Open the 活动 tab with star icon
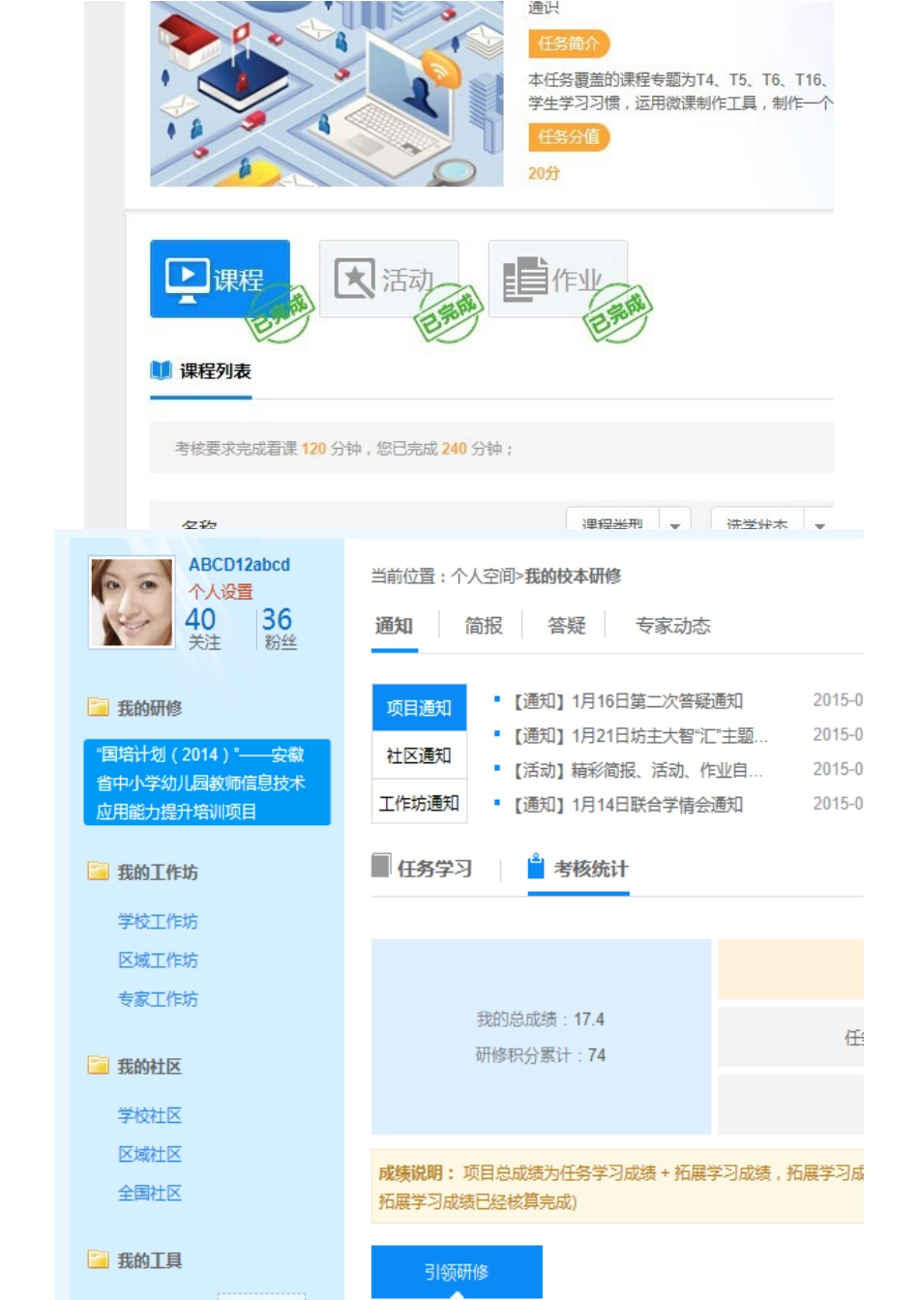919x1300 pixels. click(x=389, y=279)
